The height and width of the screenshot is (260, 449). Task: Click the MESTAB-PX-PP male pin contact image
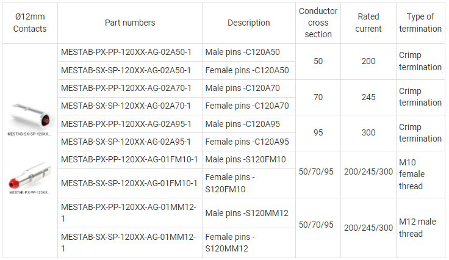30,174
